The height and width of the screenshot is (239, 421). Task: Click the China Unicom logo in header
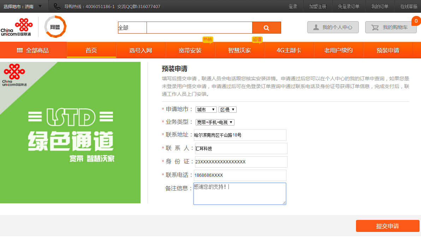17,27
